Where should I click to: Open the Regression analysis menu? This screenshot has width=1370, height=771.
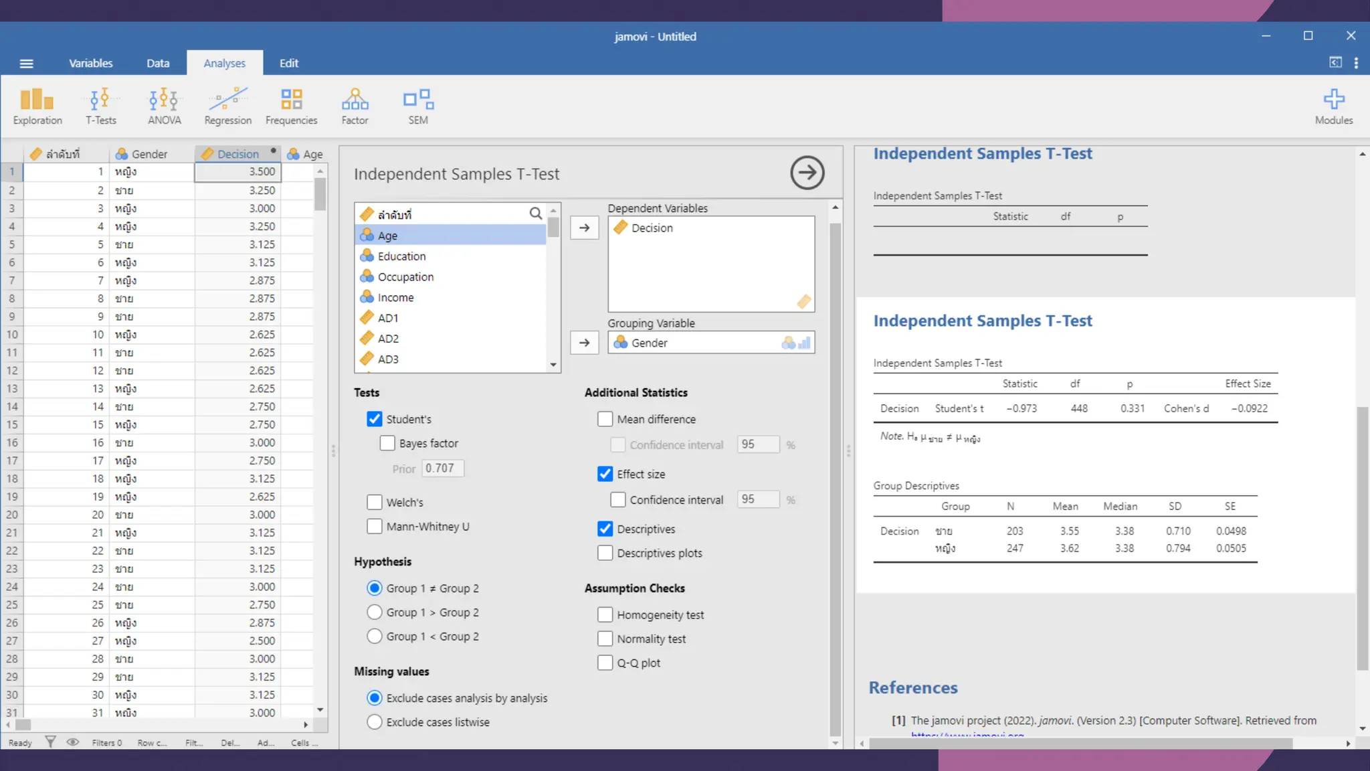[227, 106]
